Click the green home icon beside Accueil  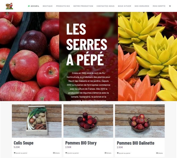[x=29, y=6]
